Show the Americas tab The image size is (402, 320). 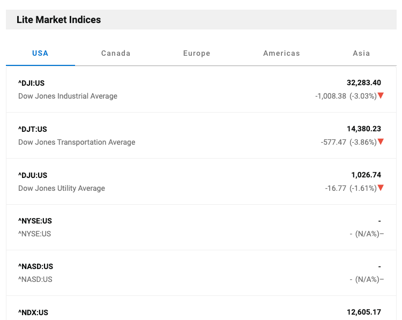(281, 54)
